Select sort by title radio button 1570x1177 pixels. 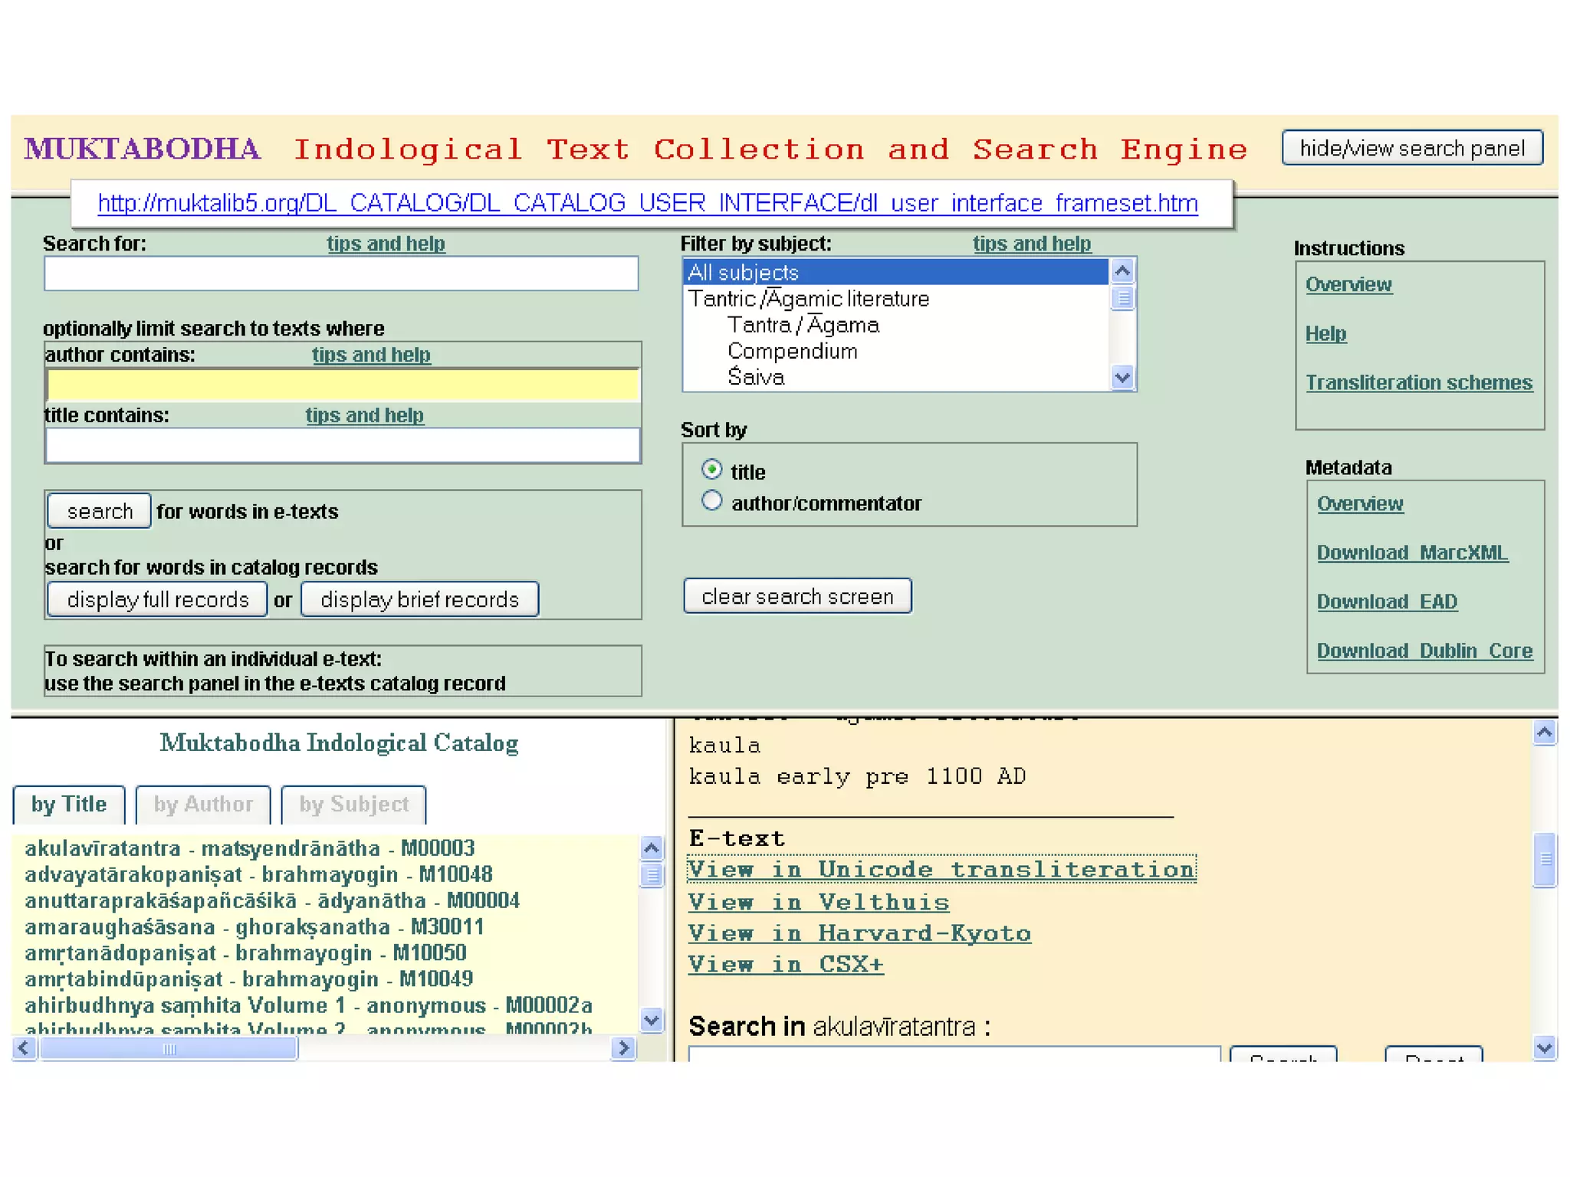pos(711,469)
